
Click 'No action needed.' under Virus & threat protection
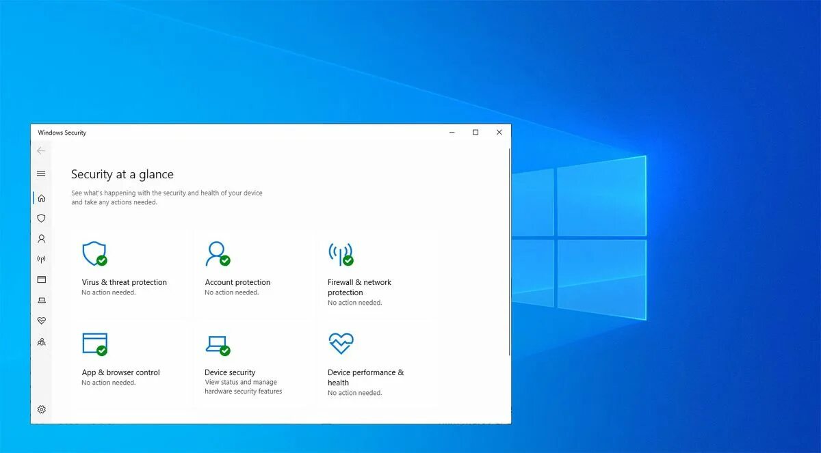(x=108, y=292)
